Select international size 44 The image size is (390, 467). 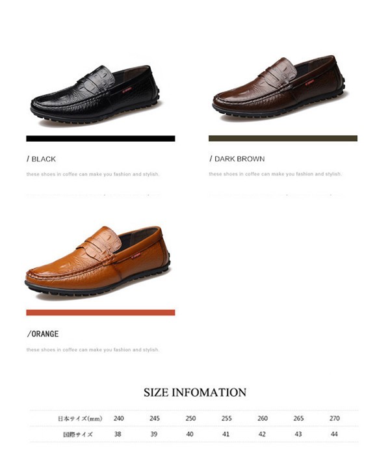[334, 434]
